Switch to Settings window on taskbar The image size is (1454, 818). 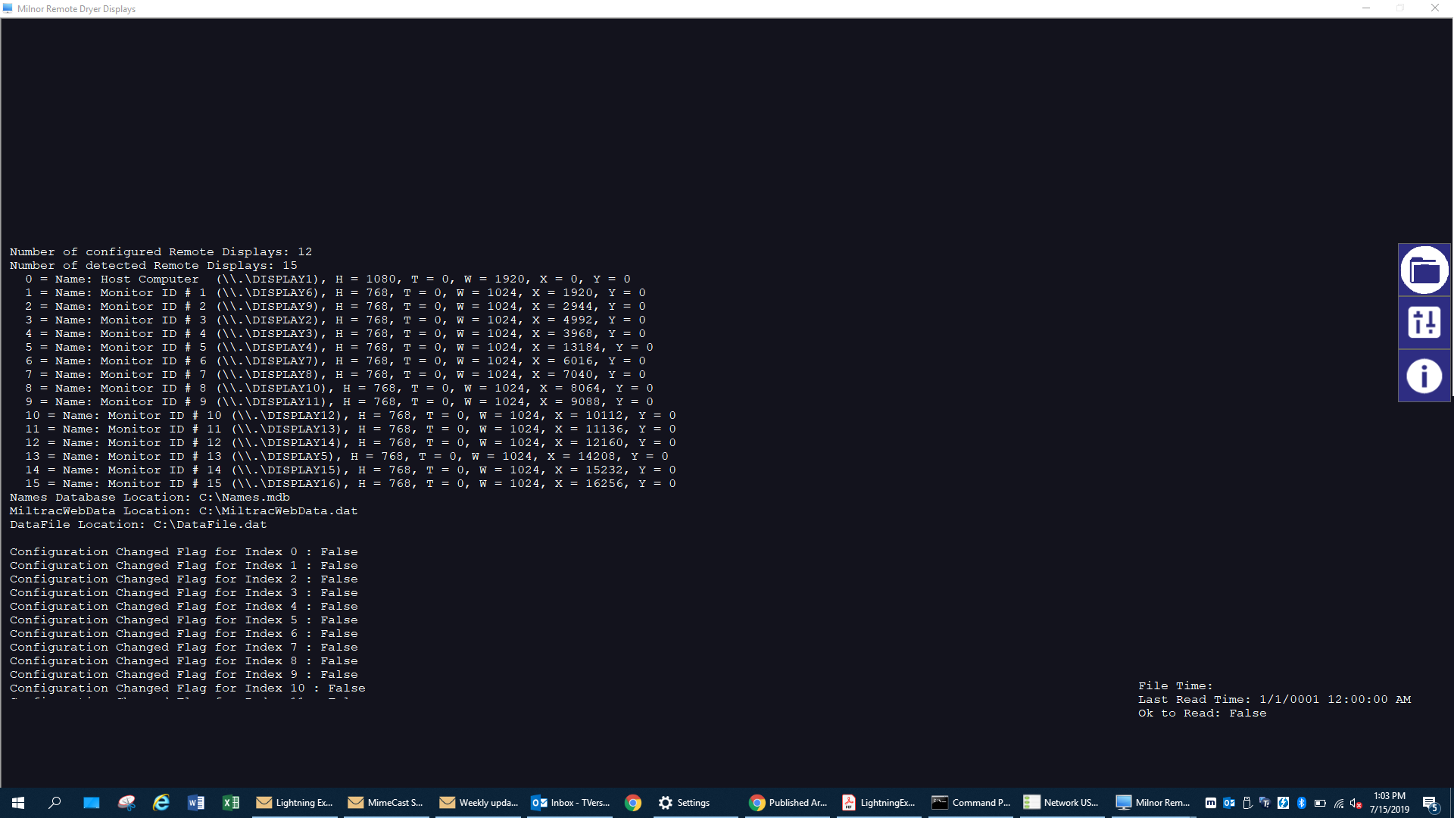[x=694, y=803]
